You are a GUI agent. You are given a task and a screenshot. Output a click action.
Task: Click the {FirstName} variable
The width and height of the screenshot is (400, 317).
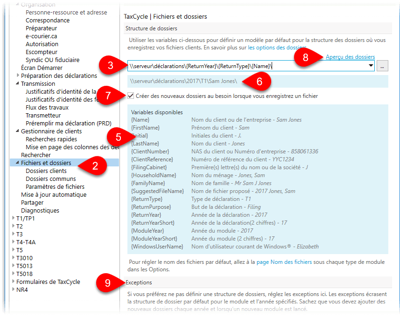tap(145, 128)
